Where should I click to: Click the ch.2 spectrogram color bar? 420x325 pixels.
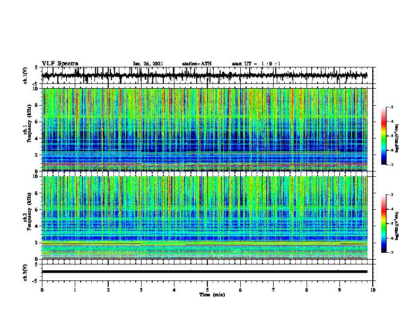(x=384, y=224)
